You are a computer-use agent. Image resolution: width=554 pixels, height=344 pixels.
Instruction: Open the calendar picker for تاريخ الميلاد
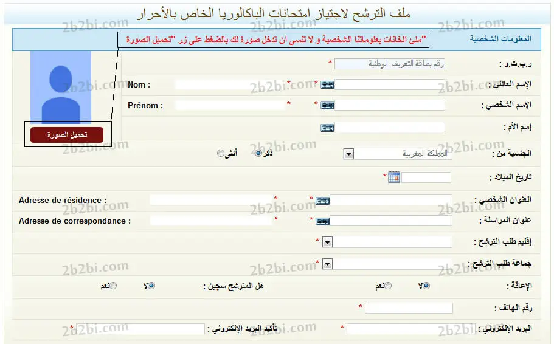tap(394, 177)
